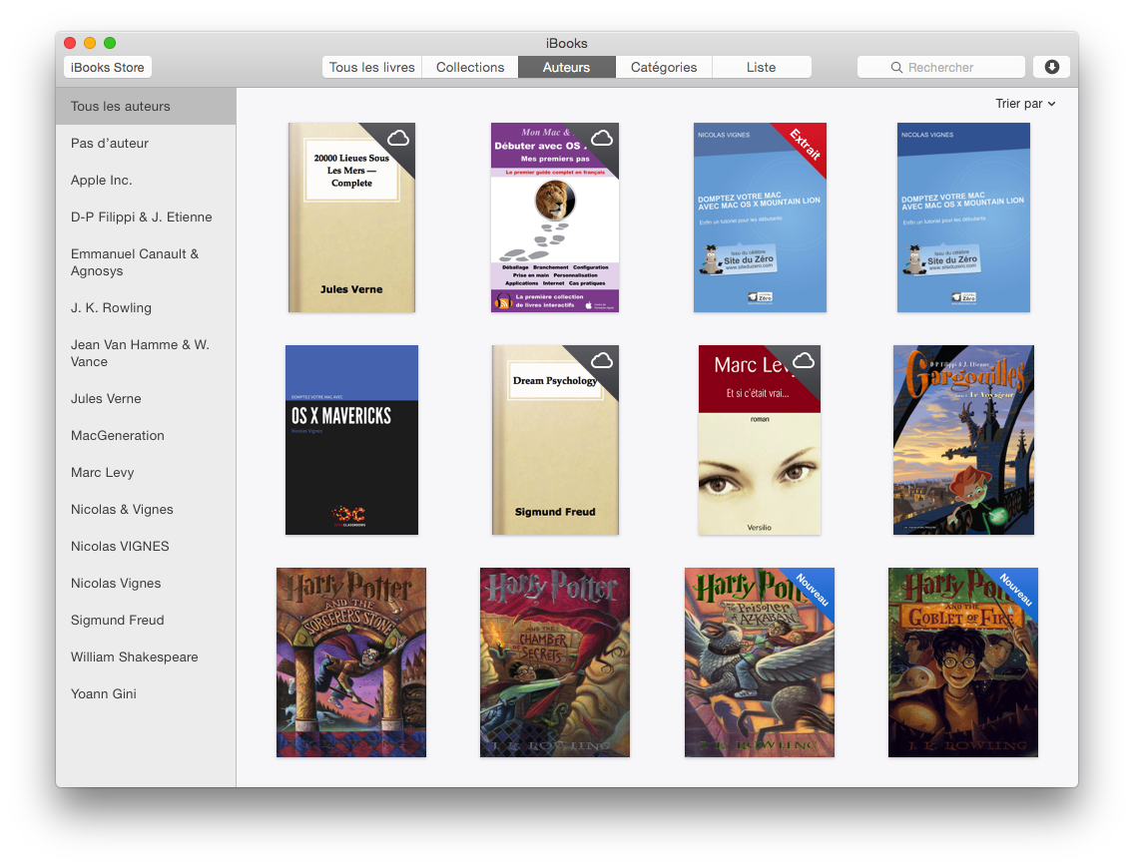The height and width of the screenshot is (867, 1134).
Task: Select J. K. Rowling author
Action: pos(146,308)
